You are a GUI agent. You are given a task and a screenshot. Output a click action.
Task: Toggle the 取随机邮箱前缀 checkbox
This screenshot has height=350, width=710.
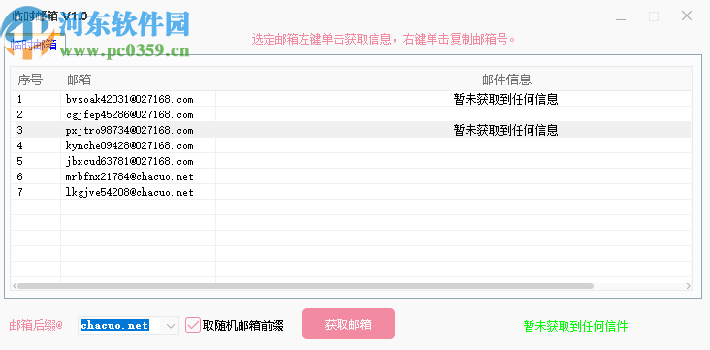pyautogui.click(x=193, y=325)
